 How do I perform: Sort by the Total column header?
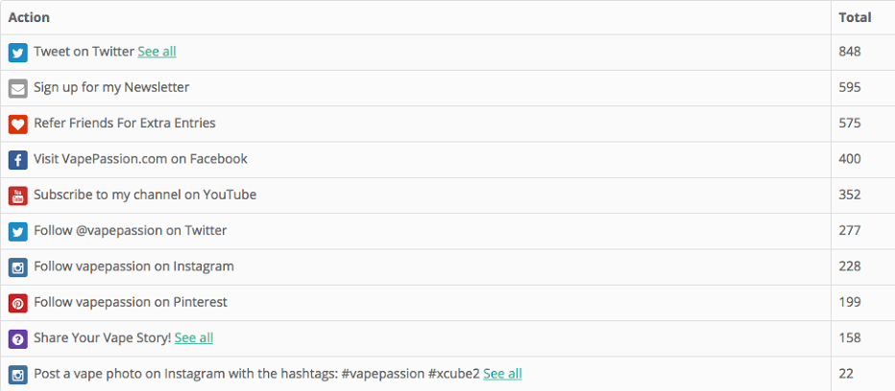(x=855, y=17)
